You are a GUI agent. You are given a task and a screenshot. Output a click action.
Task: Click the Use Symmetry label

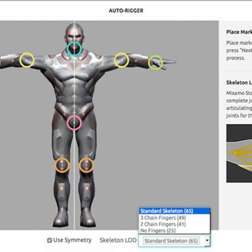click(x=72, y=240)
